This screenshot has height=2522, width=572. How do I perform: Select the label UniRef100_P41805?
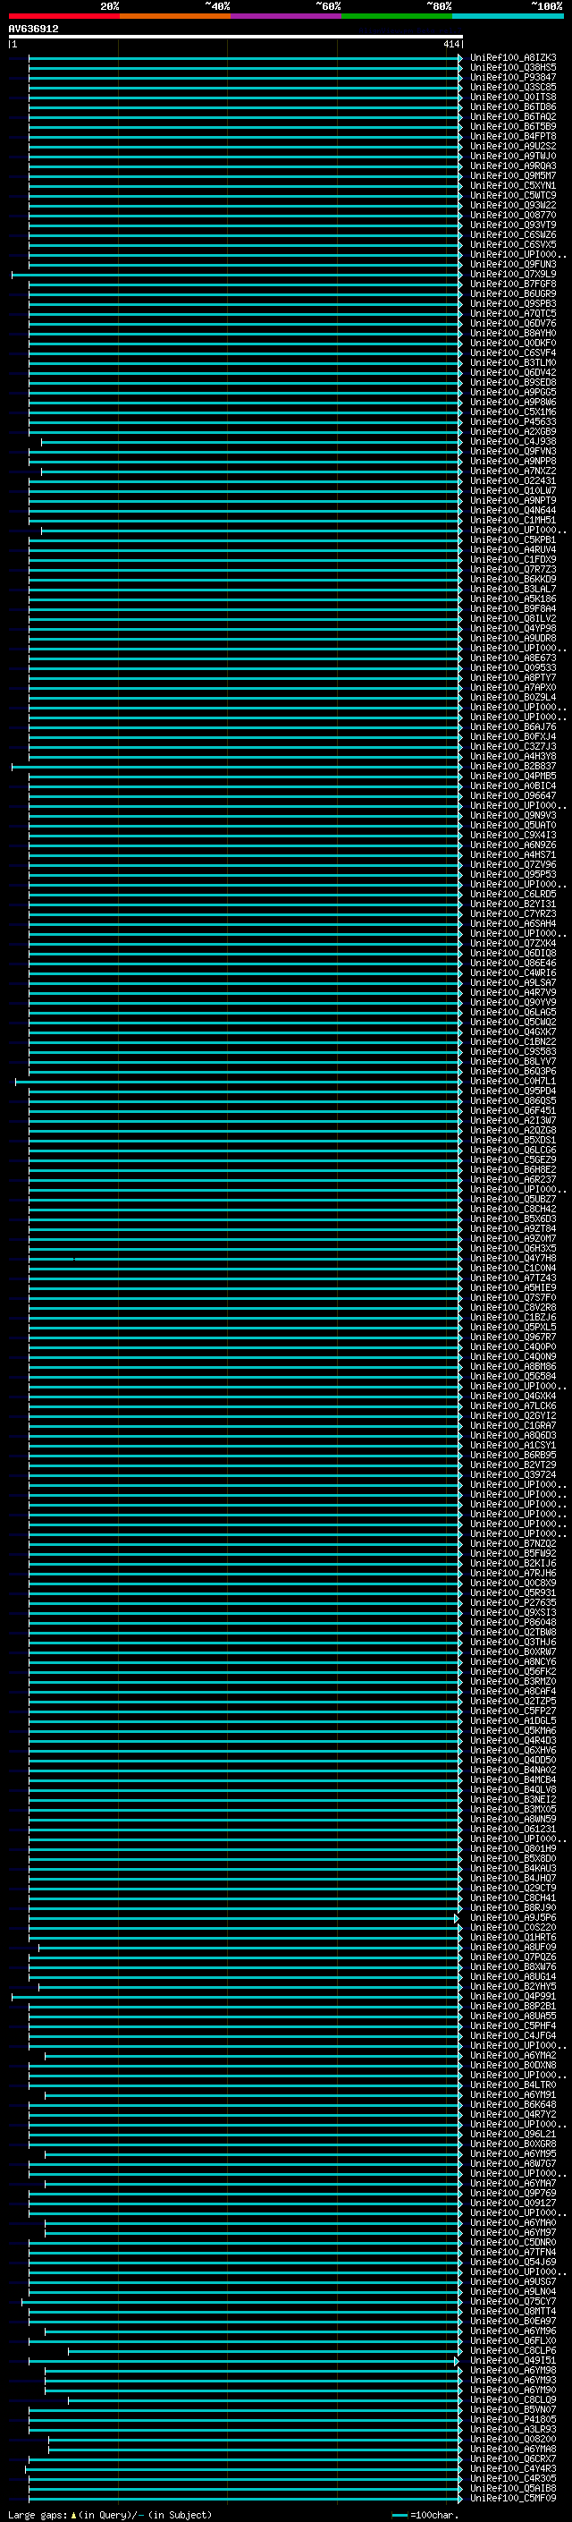513,2419
